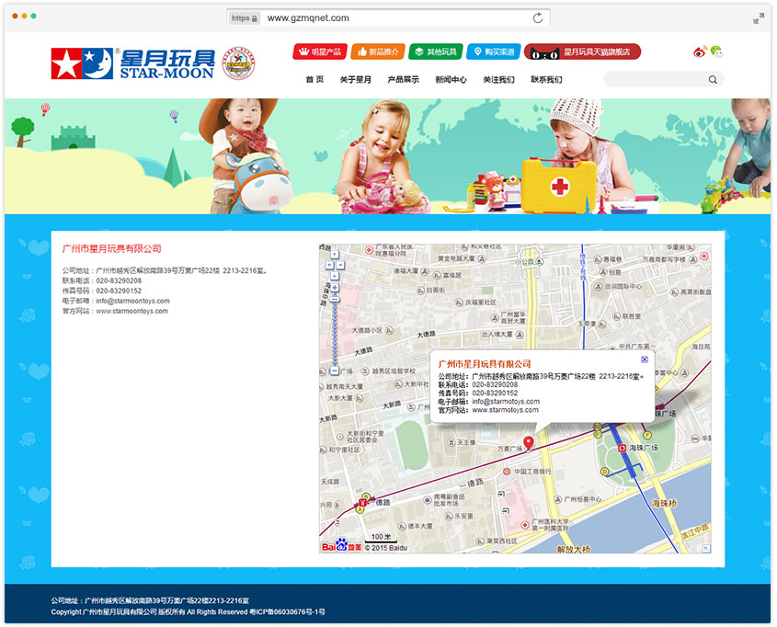Click the 中国工商银行 bank icon on map
Image resolution: width=777 pixels, height=627 pixels.
(507, 472)
